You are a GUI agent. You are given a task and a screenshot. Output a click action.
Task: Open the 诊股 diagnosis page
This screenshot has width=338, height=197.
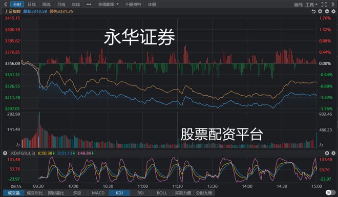pyautogui.click(x=152, y=4)
